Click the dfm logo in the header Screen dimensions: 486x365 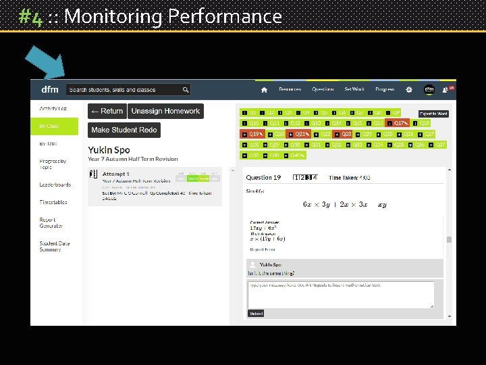[x=50, y=89]
